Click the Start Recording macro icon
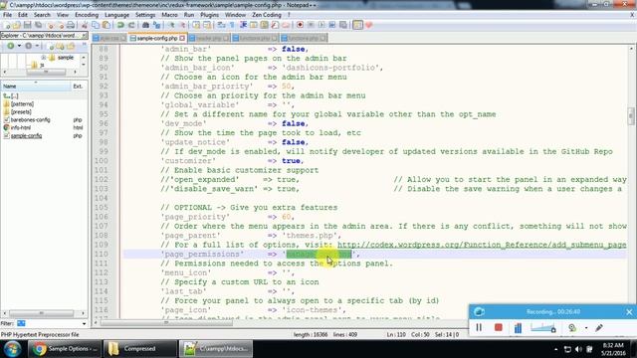This screenshot has width=637, height=358. pyautogui.click(x=300, y=25)
